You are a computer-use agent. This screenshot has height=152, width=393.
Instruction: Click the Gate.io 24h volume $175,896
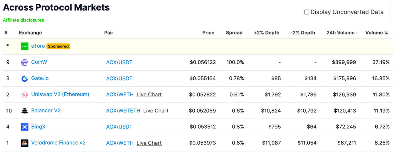click(345, 78)
